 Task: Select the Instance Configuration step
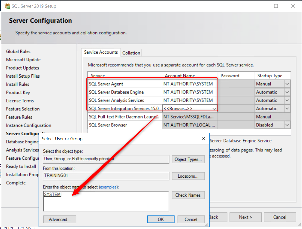[28, 125]
